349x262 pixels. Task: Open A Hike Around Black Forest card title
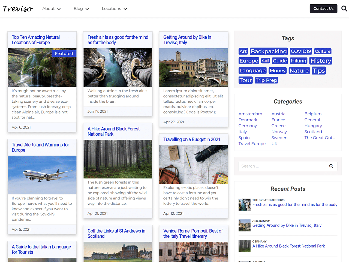tap(113, 132)
